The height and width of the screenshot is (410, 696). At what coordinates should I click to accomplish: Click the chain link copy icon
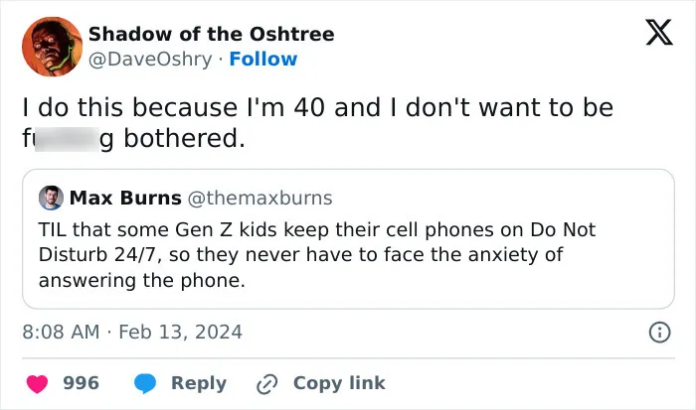(267, 384)
